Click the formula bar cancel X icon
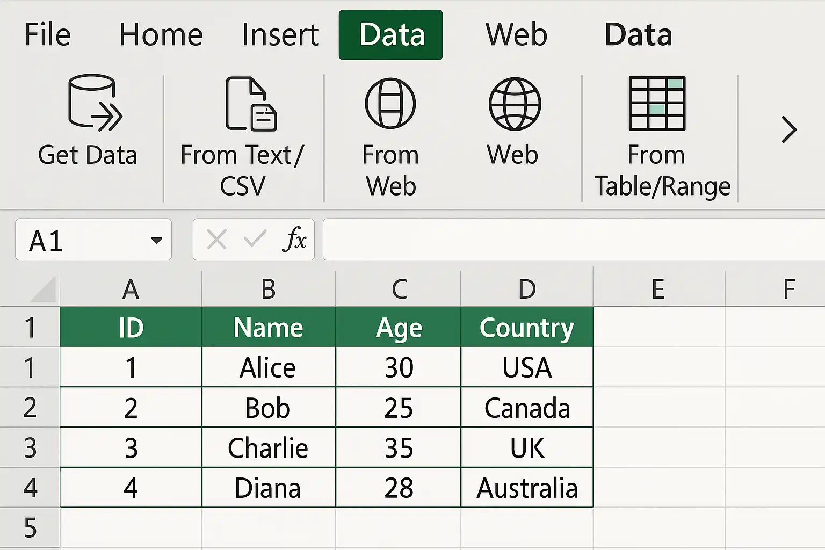The height and width of the screenshot is (550, 825). (216, 240)
